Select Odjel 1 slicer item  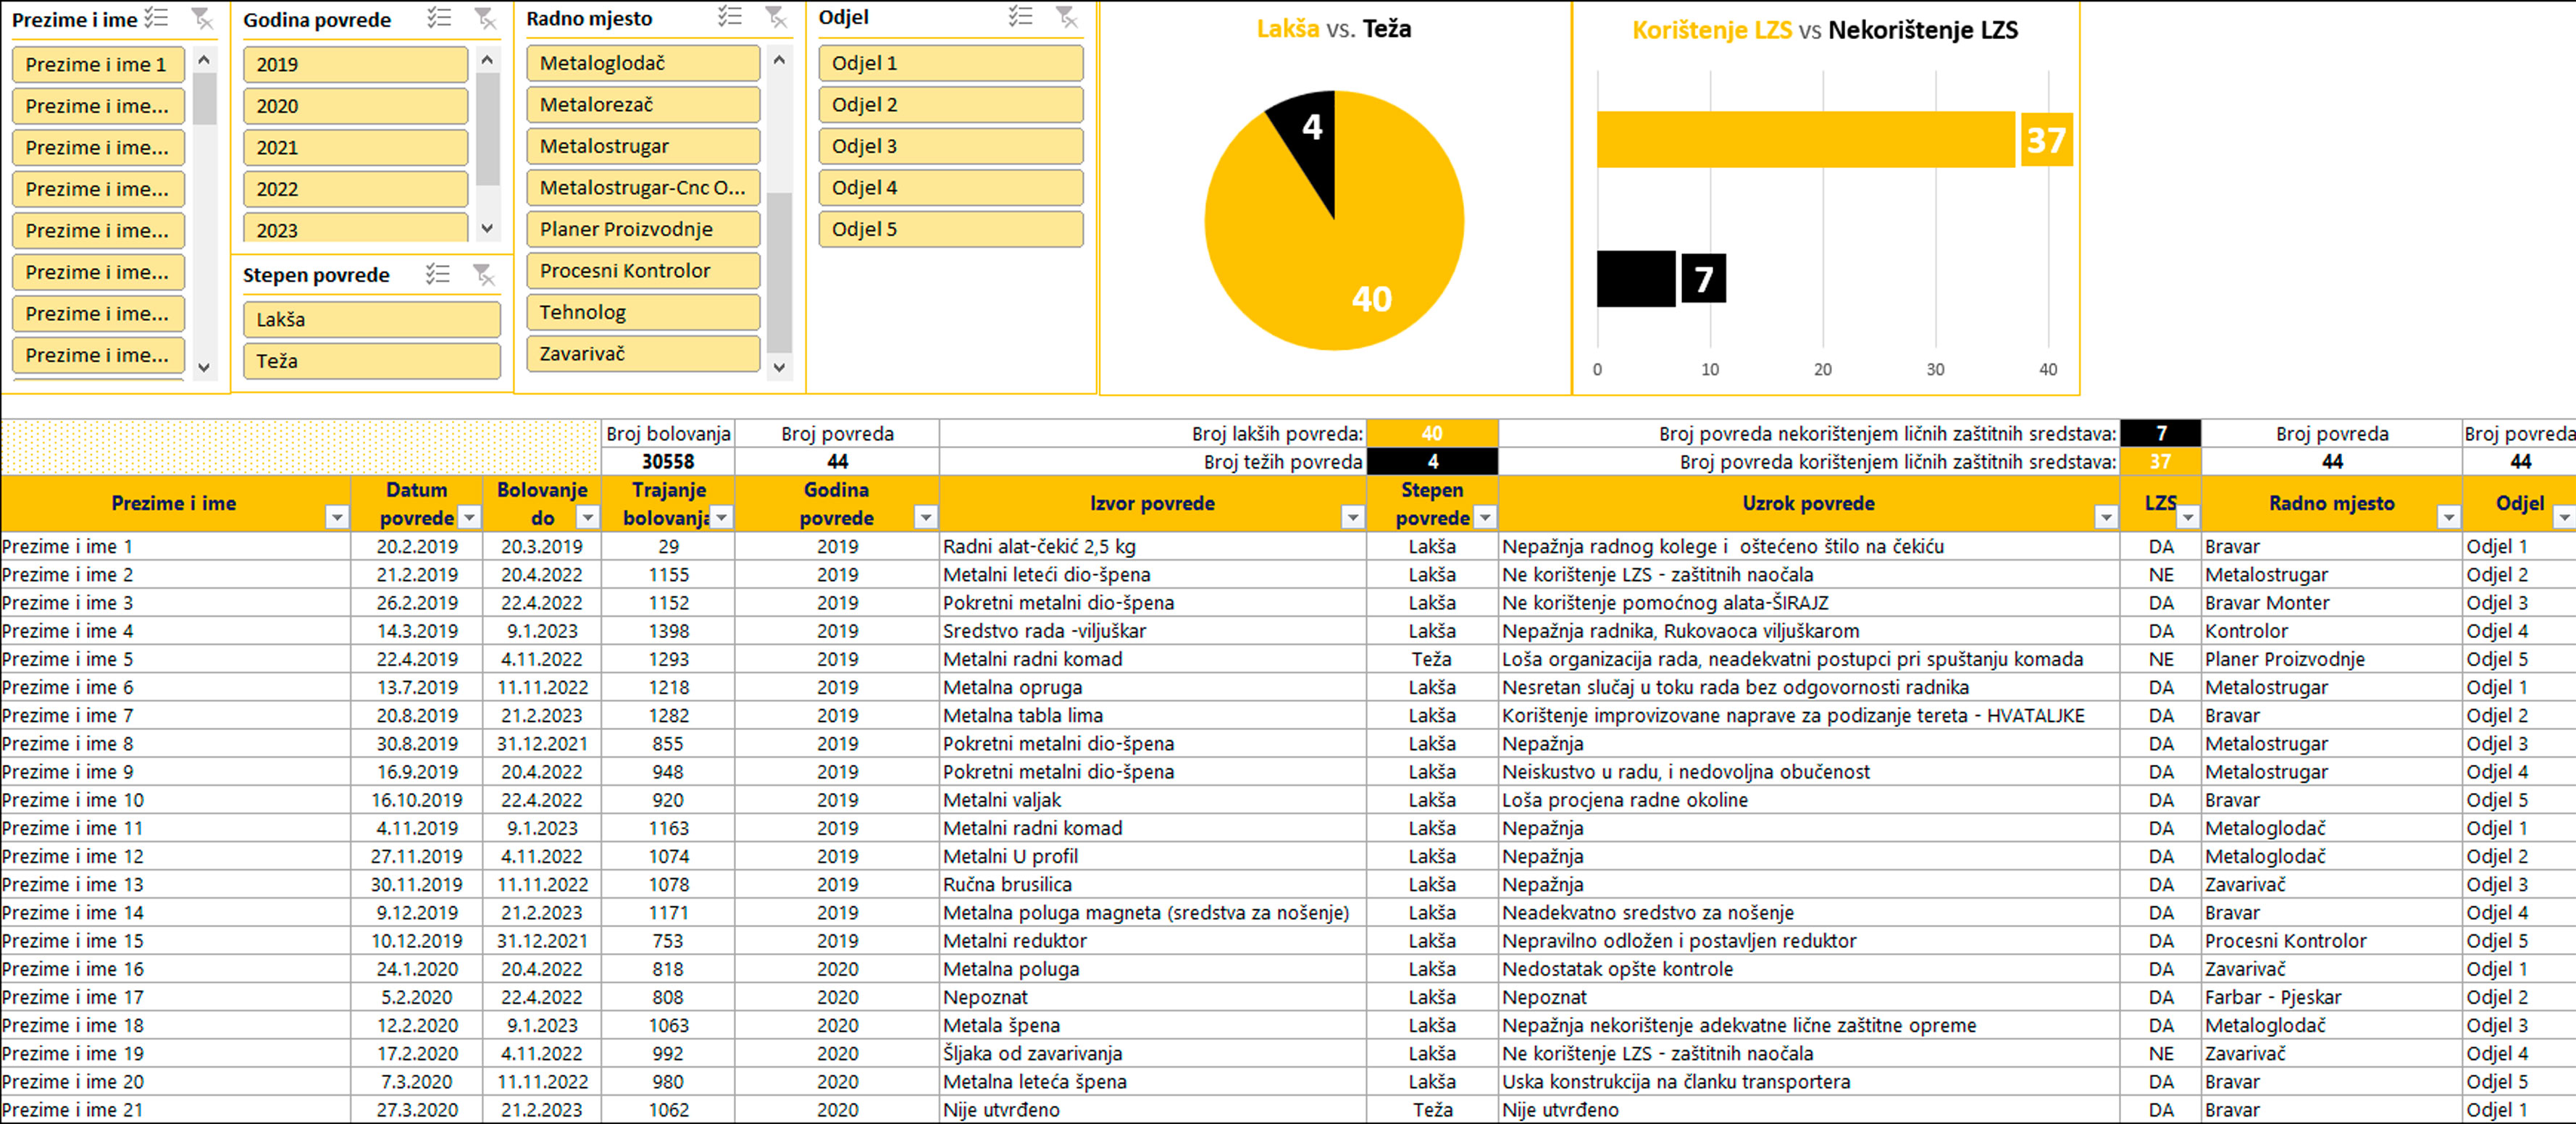point(950,63)
